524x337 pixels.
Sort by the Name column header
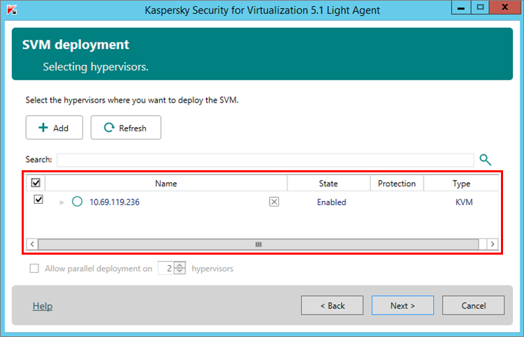pyautogui.click(x=166, y=184)
